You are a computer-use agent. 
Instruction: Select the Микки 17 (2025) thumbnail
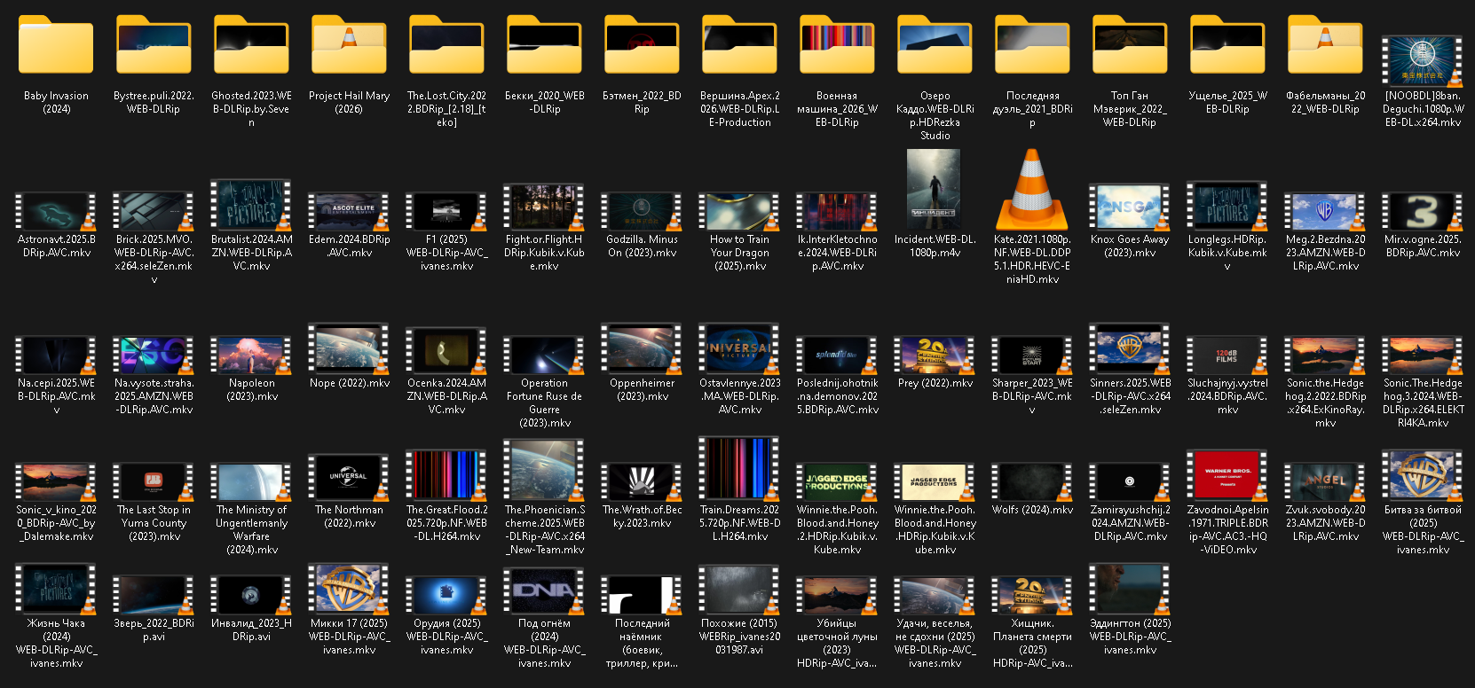pos(349,589)
